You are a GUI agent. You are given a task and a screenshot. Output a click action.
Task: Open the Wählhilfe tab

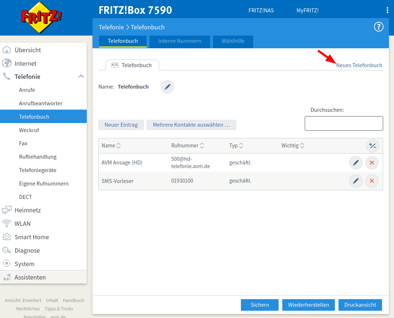click(x=233, y=41)
